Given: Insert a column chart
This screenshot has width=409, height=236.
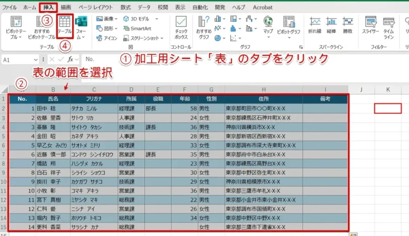Looking at the screenshot, I should tap(218, 19).
